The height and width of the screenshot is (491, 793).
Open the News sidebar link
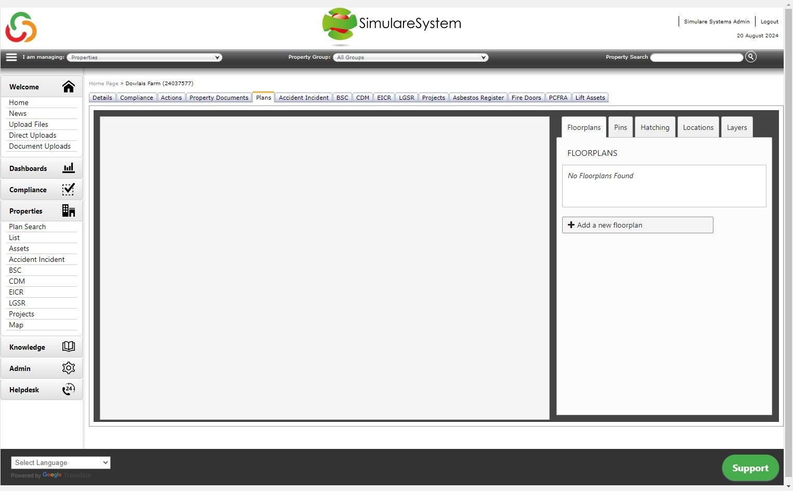[x=18, y=113]
